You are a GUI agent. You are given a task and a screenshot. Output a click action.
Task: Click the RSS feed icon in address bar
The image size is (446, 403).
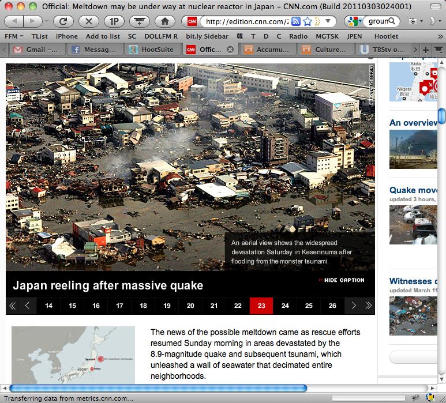[x=296, y=21]
